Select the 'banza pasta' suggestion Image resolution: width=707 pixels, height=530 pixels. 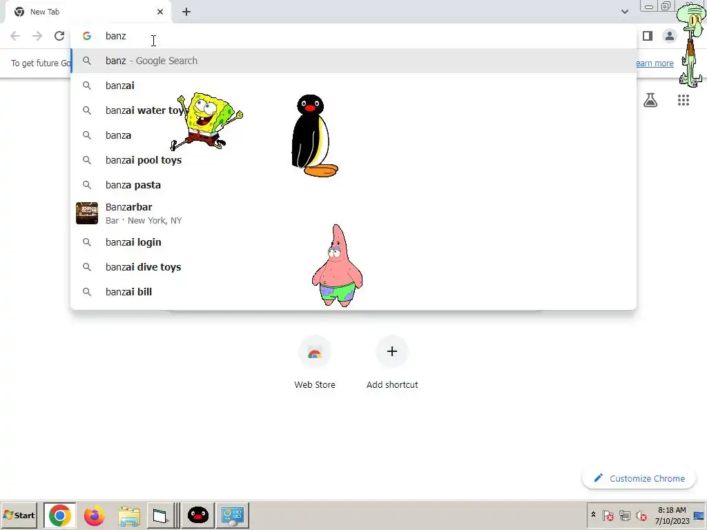(x=353, y=185)
